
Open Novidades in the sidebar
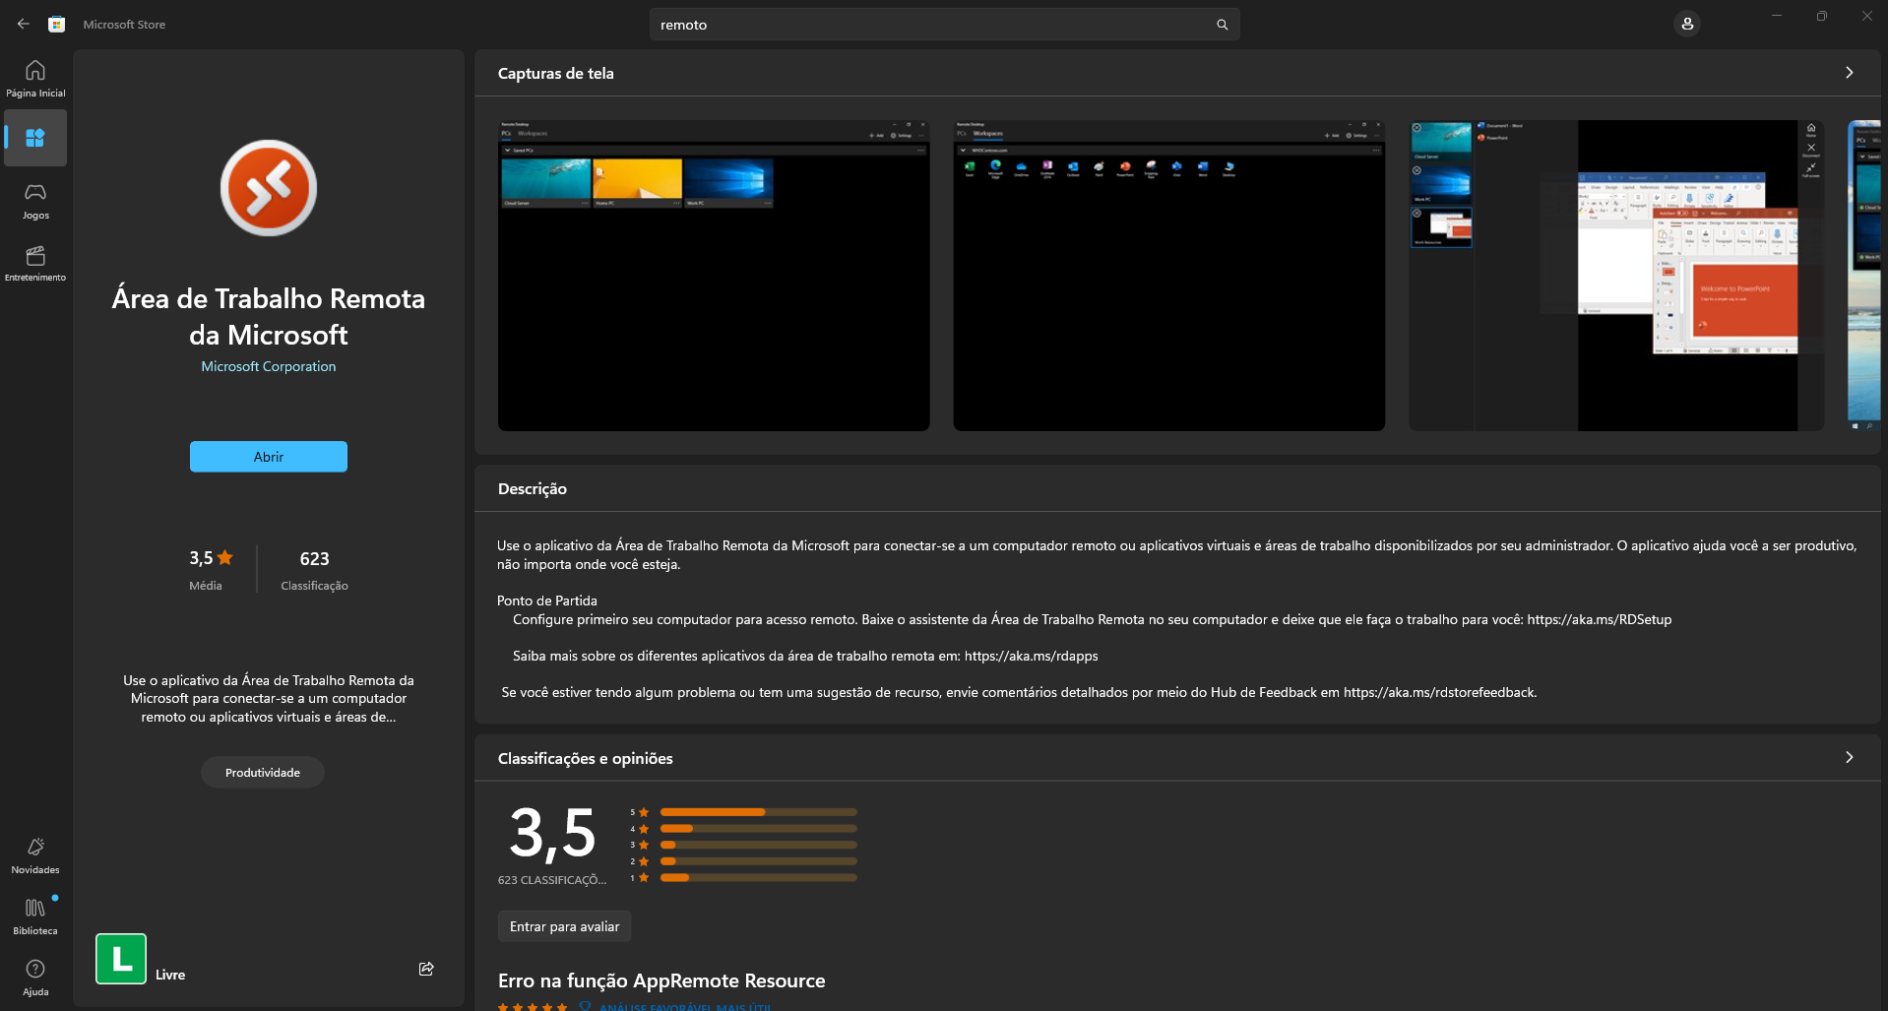[35, 854]
